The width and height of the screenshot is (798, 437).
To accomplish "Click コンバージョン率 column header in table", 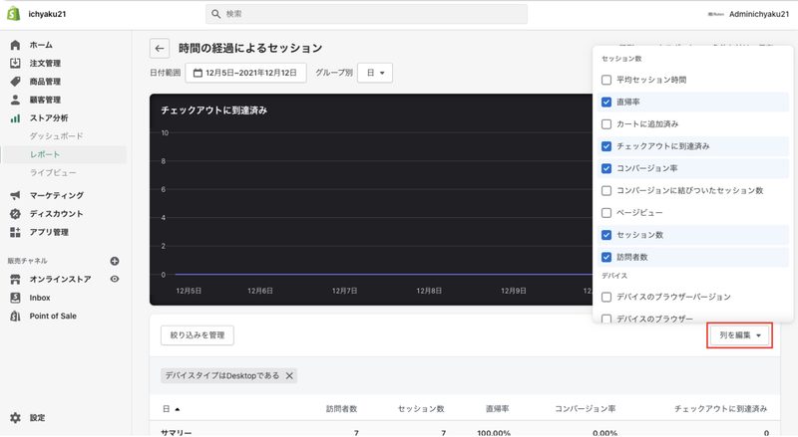I will click(586, 408).
